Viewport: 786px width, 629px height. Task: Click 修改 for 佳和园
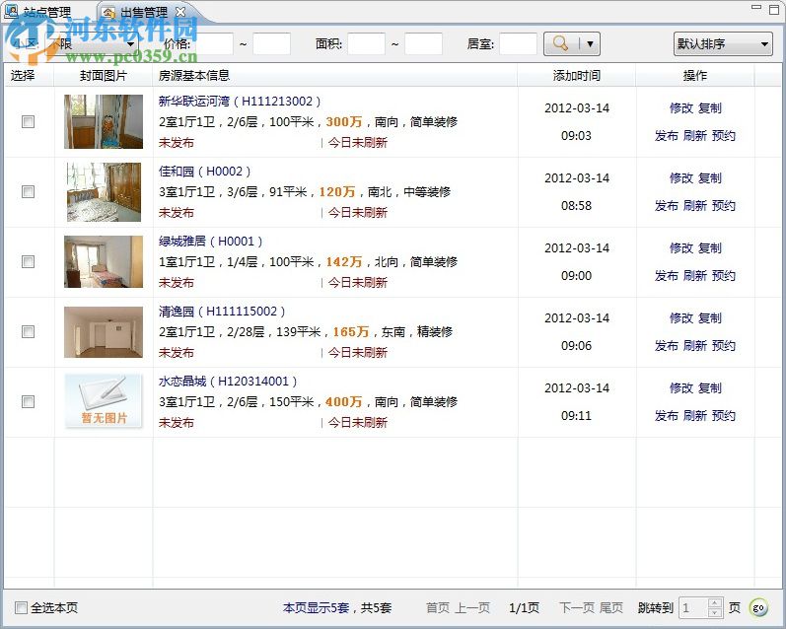pos(681,178)
